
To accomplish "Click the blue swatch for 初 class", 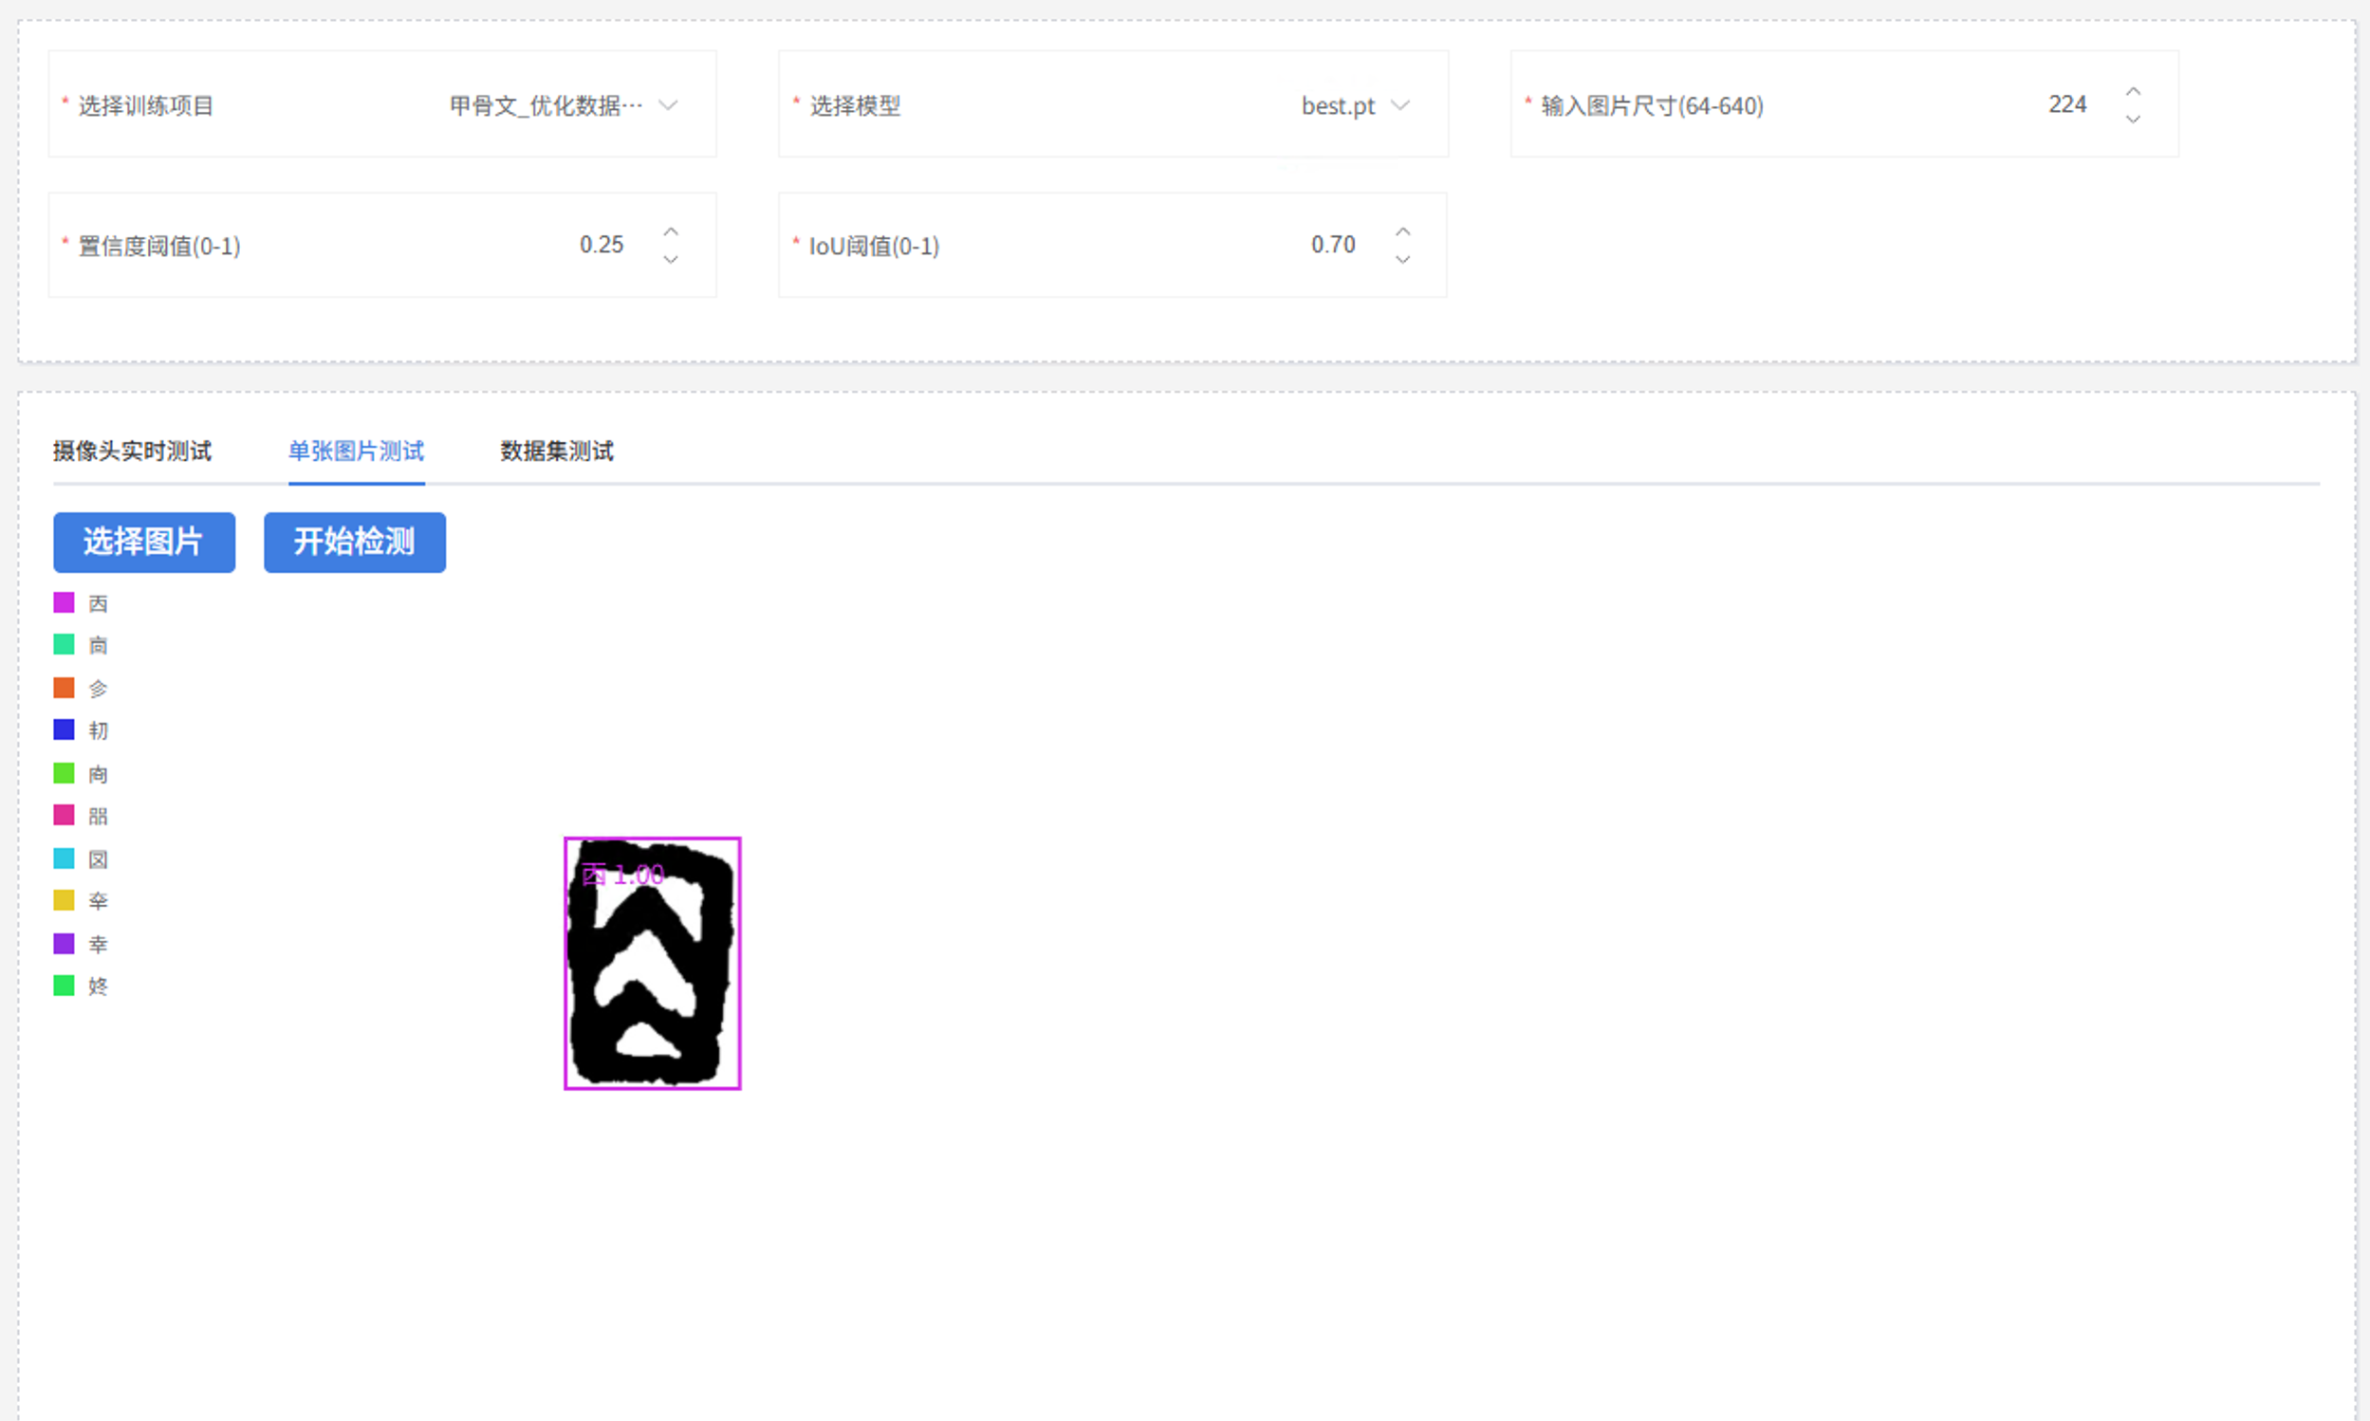I will [64, 729].
